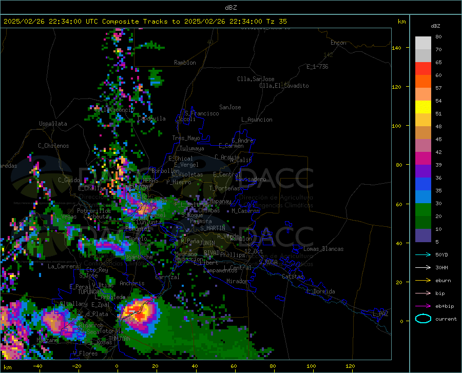Image resolution: width=462 pixels, height=373 pixels.
Task: Click the cyan 'current' ellipse legend icon
Action: [423, 319]
